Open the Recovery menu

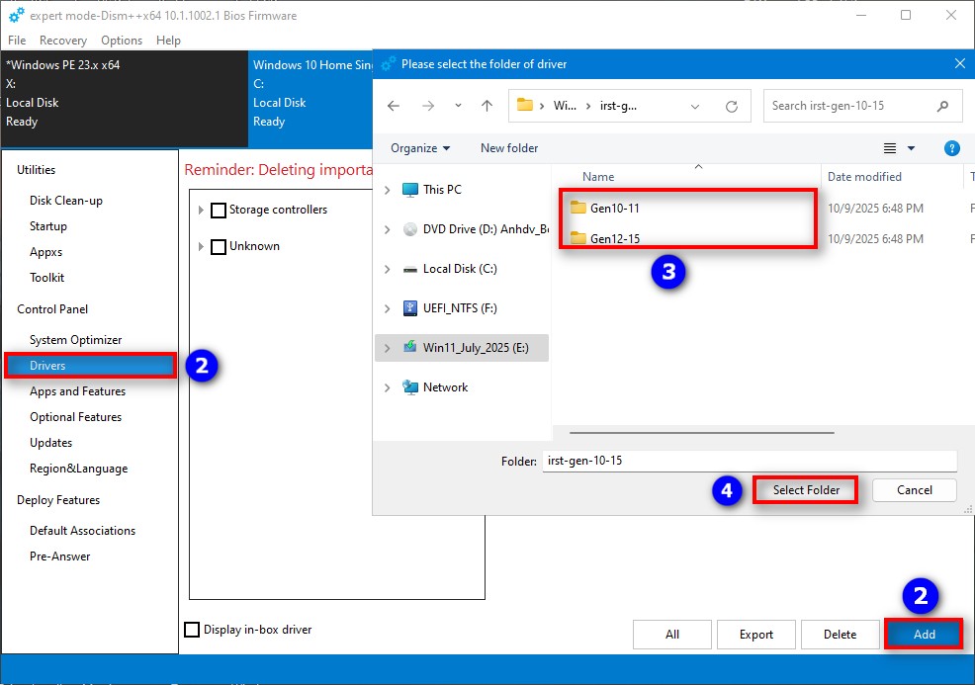click(x=63, y=41)
